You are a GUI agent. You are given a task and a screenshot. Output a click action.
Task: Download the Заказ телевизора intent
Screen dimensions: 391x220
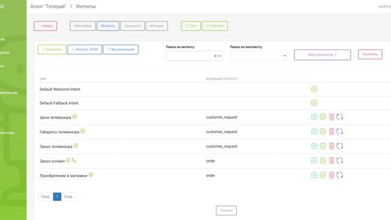tap(314, 145)
